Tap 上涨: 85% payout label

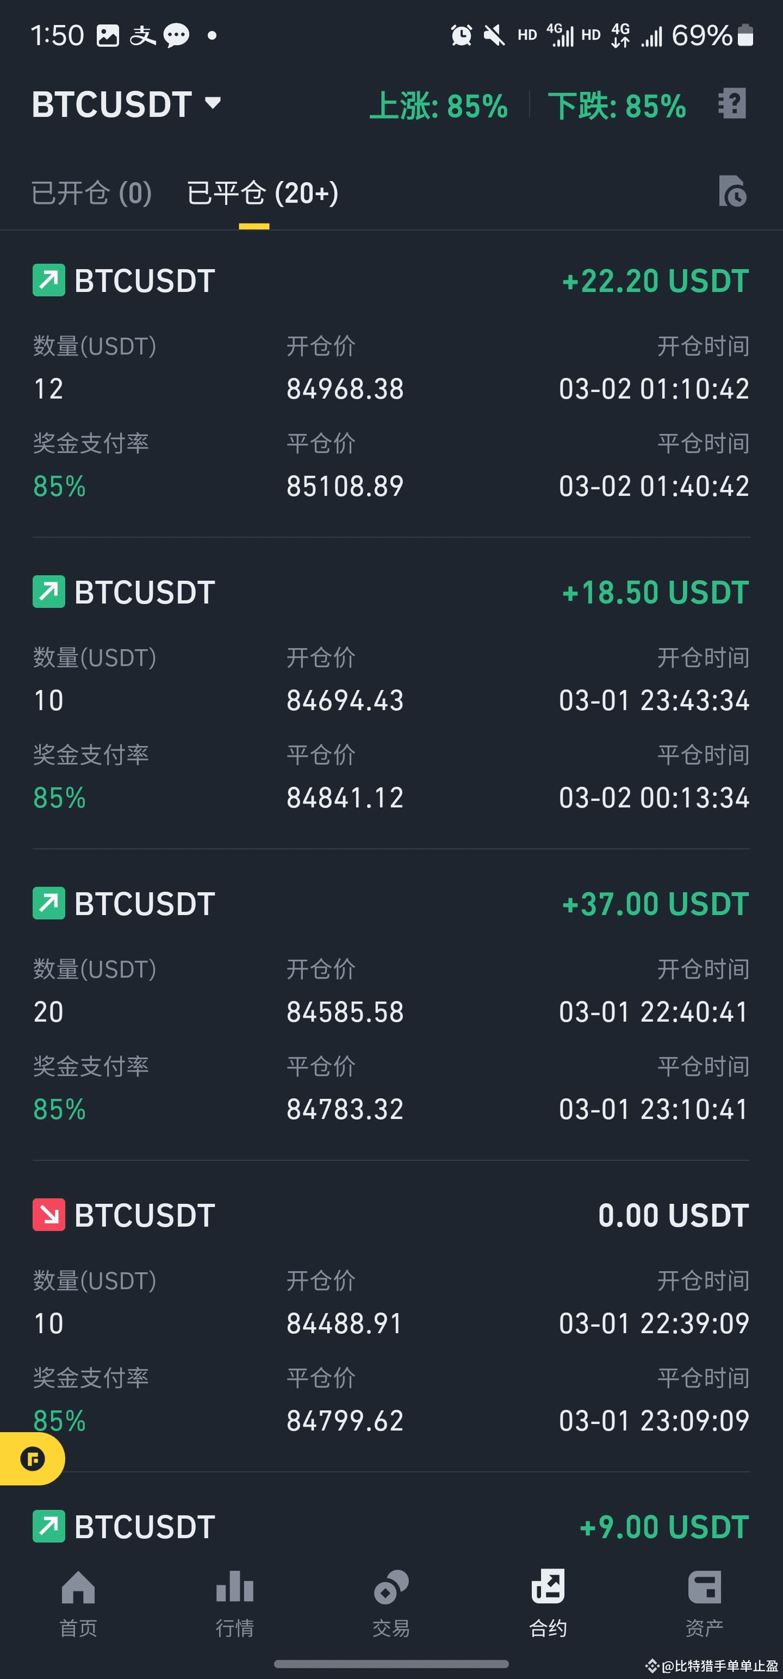[x=439, y=105]
